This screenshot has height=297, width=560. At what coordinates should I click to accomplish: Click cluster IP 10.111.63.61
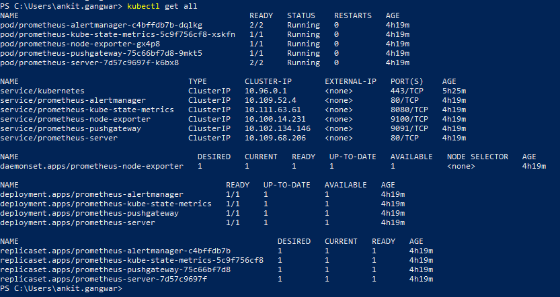273,110
